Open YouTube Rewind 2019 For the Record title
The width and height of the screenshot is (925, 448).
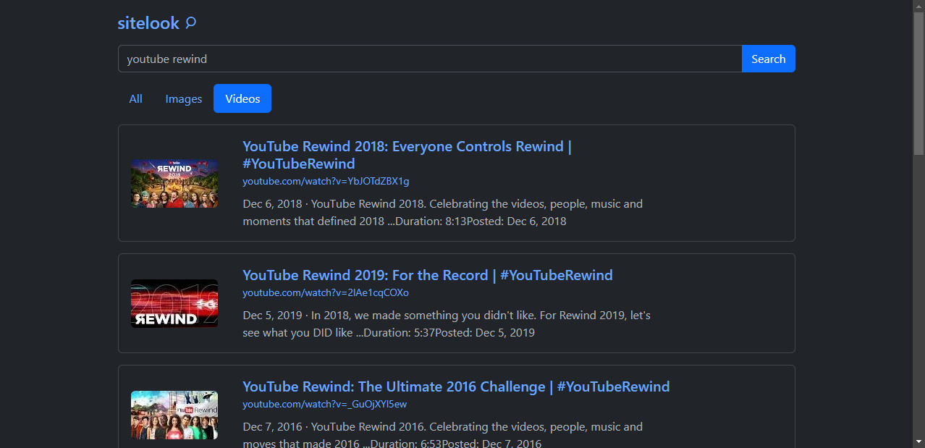[x=428, y=275]
